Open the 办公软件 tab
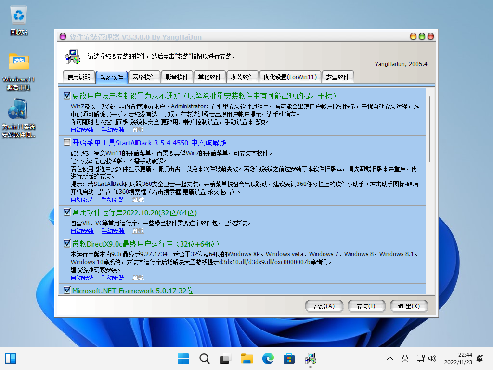 [242, 77]
